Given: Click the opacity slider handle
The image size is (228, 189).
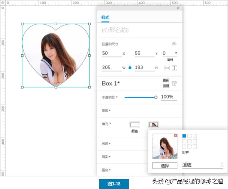Looking at the screenshot, I should (x=156, y=97).
